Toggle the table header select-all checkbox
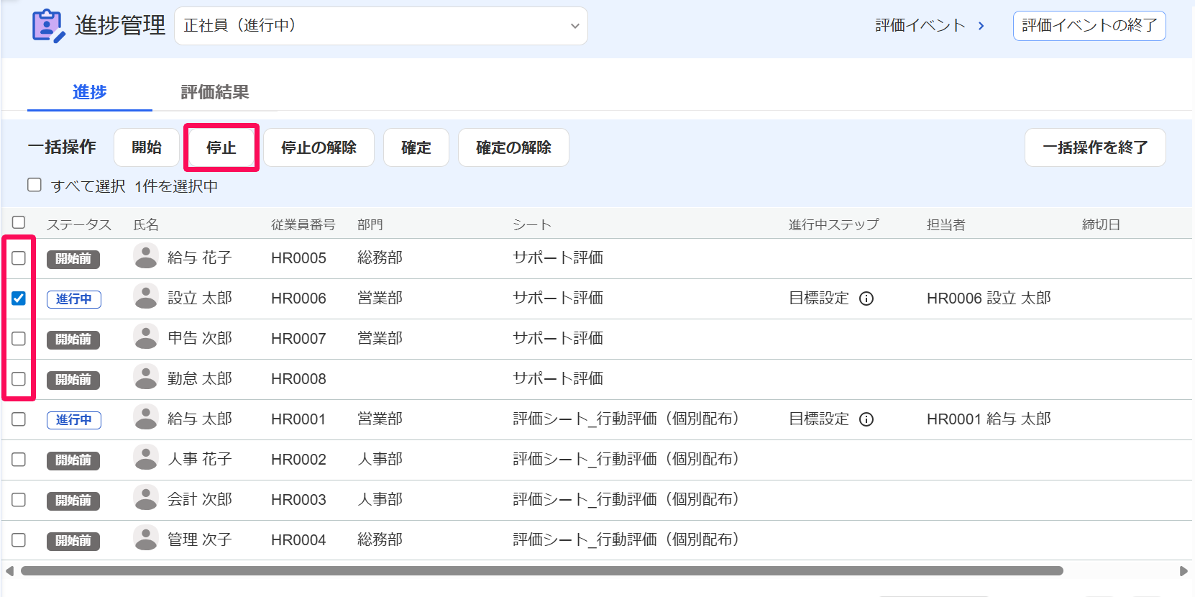 [x=19, y=222]
